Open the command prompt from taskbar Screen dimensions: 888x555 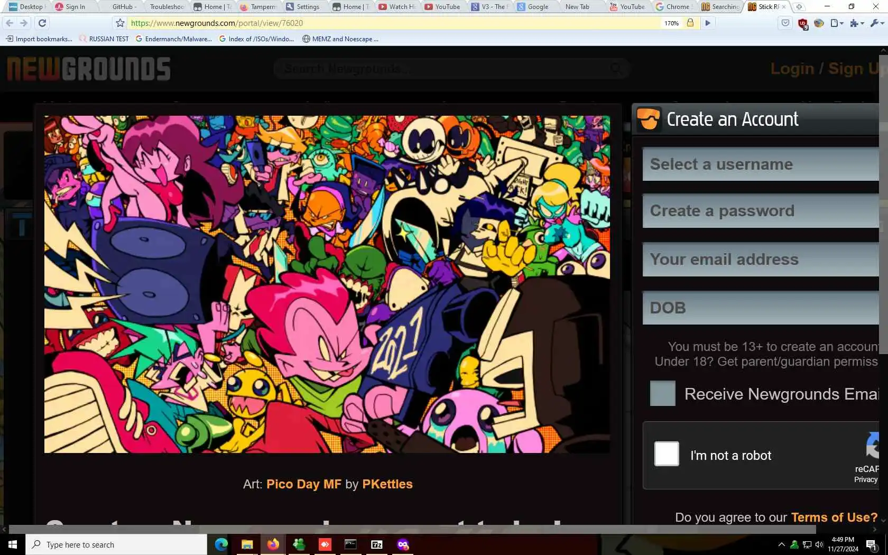coord(350,544)
